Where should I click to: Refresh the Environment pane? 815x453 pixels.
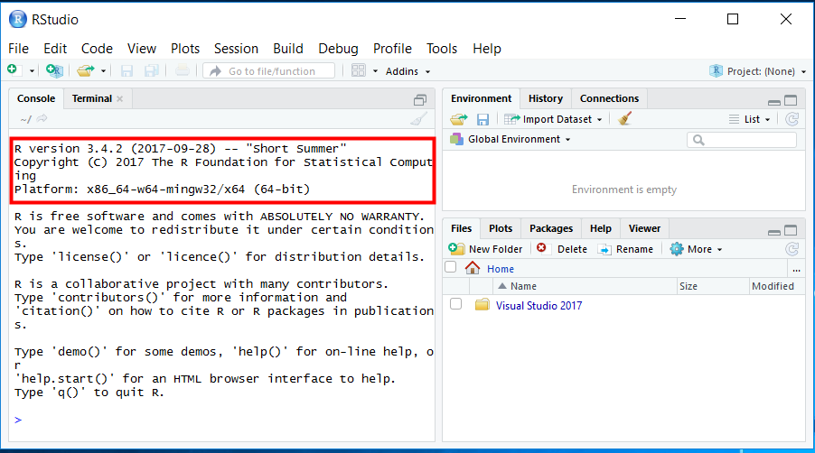point(792,119)
